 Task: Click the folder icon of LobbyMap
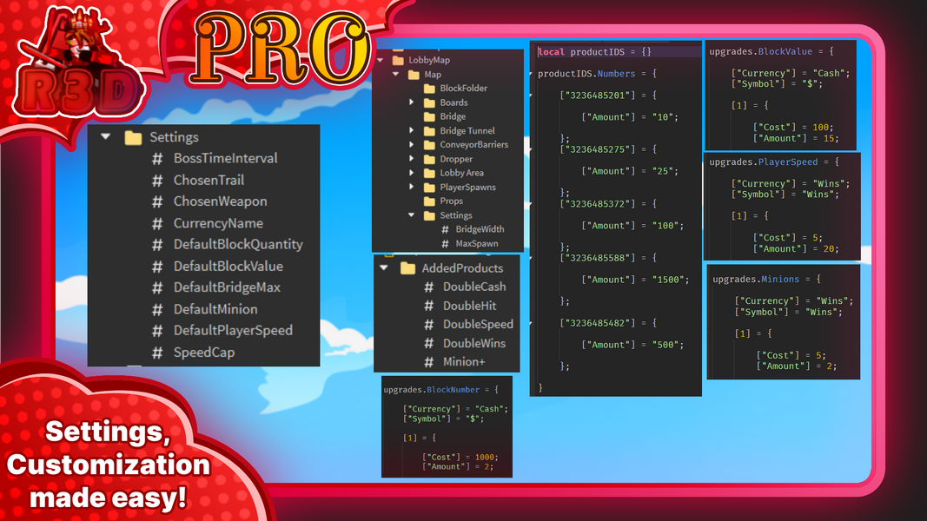[x=398, y=60]
